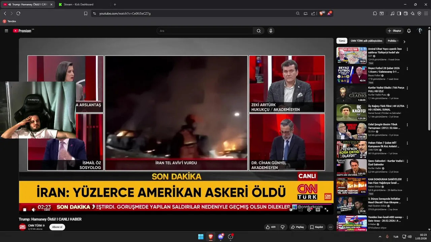Open the Yandex bookmark
The image size is (431, 242).
click(x=9, y=21)
